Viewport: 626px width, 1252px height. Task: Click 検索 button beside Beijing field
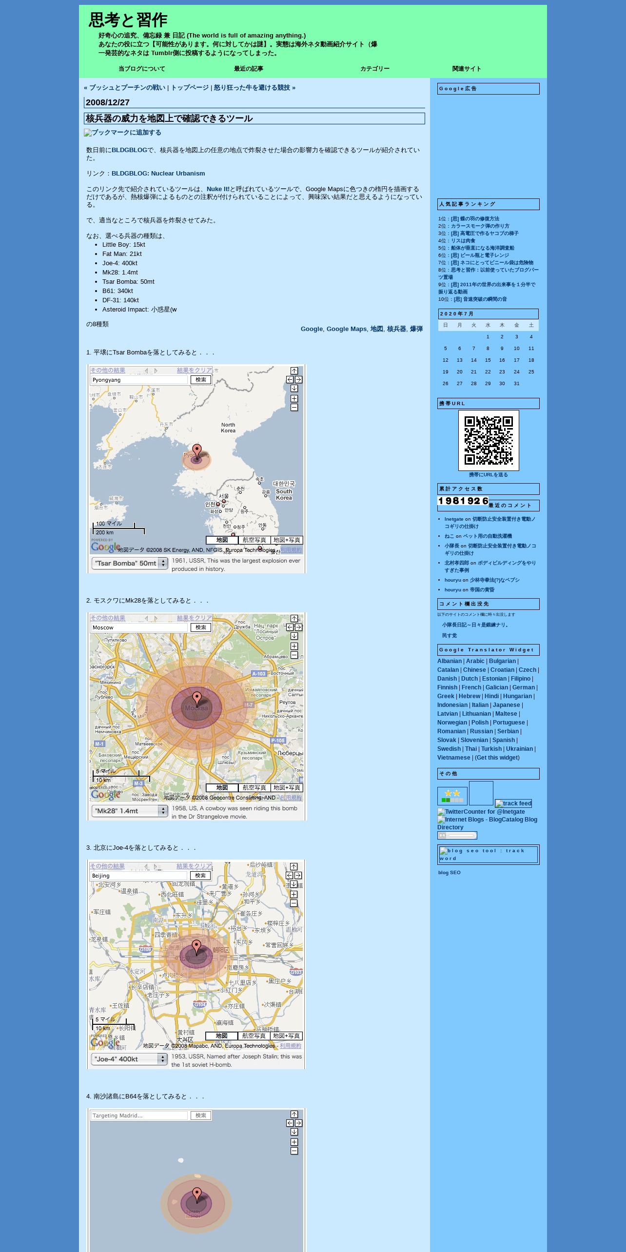tap(200, 876)
